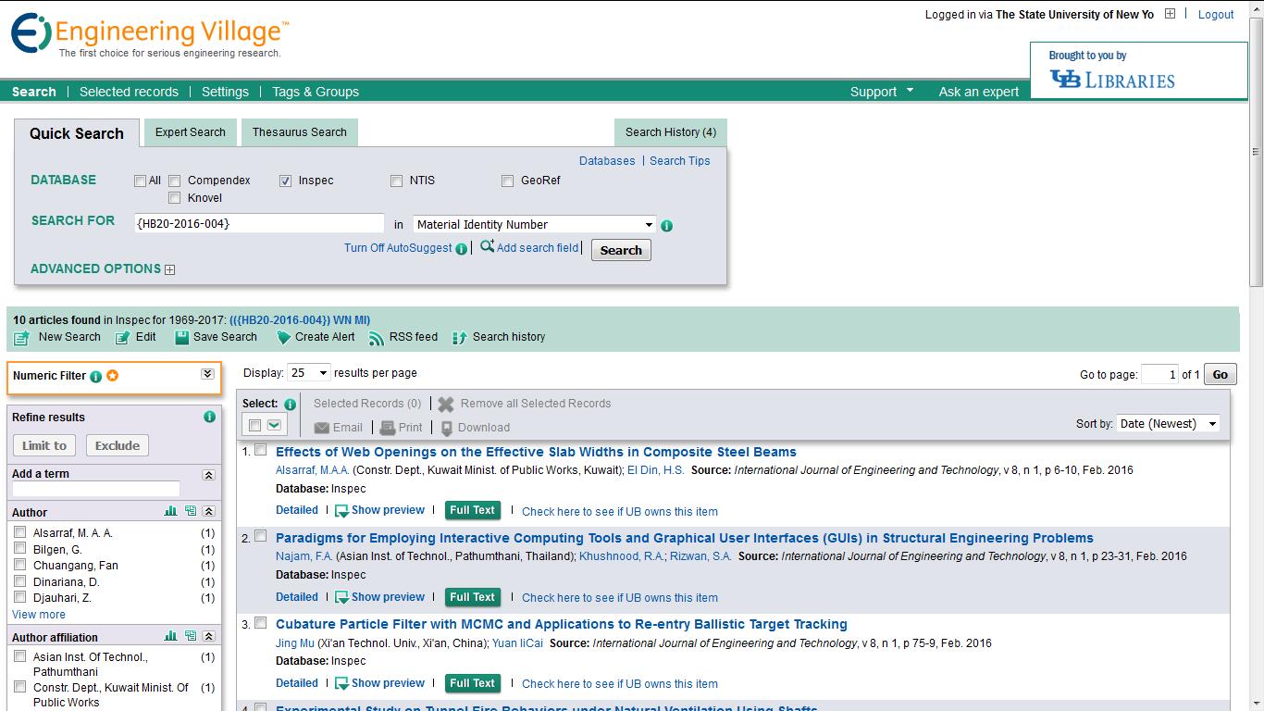Open Tags & Groups in nav bar
This screenshot has height=711, width=1264.
point(316,92)
